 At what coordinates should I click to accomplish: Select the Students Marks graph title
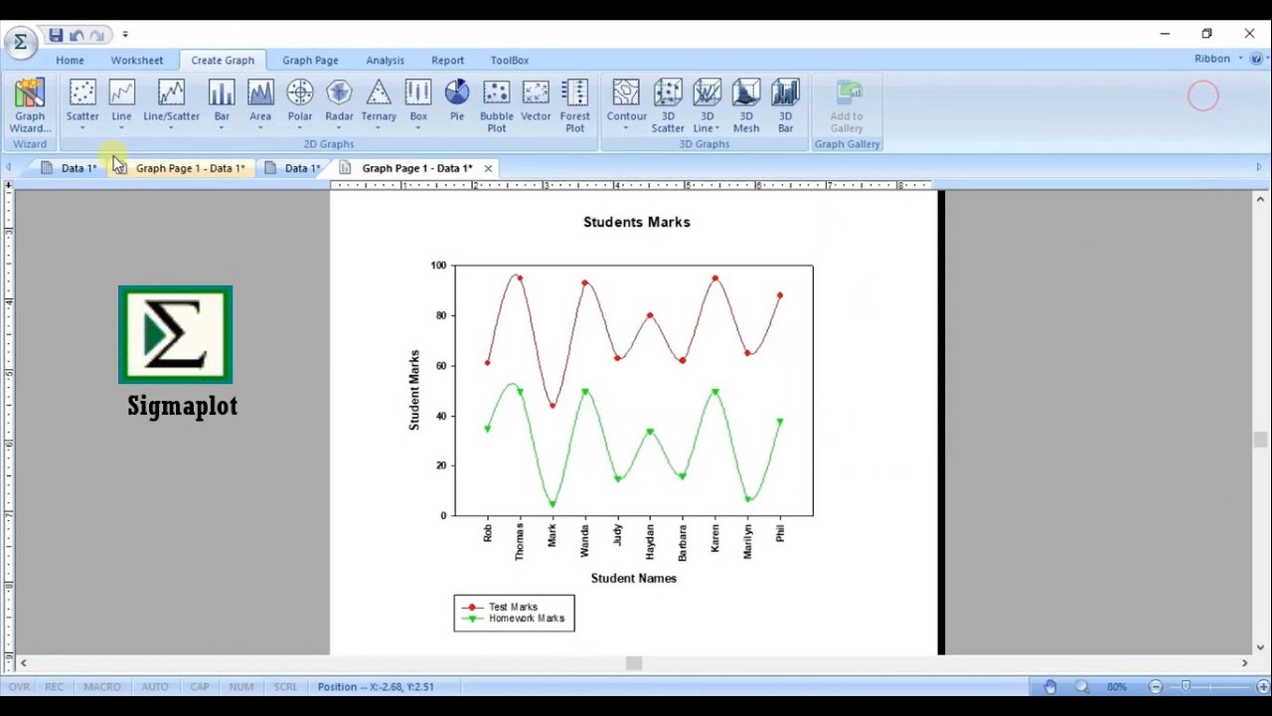tap(636, 222)
